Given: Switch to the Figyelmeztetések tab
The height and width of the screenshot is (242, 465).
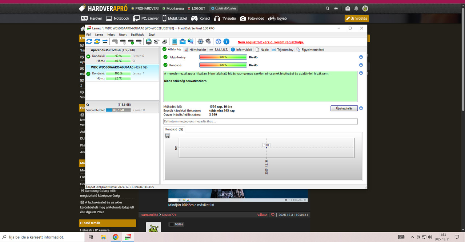Looking at the screenshot, I should click(x=310, y=49).
